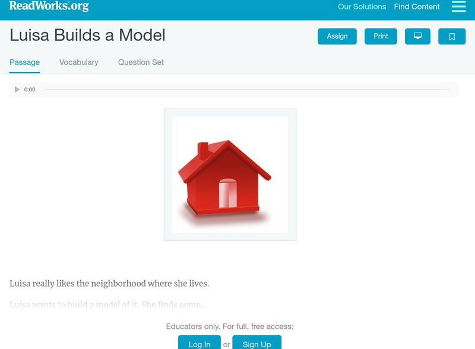Open the hamburger menu icon

click(458, 7)
